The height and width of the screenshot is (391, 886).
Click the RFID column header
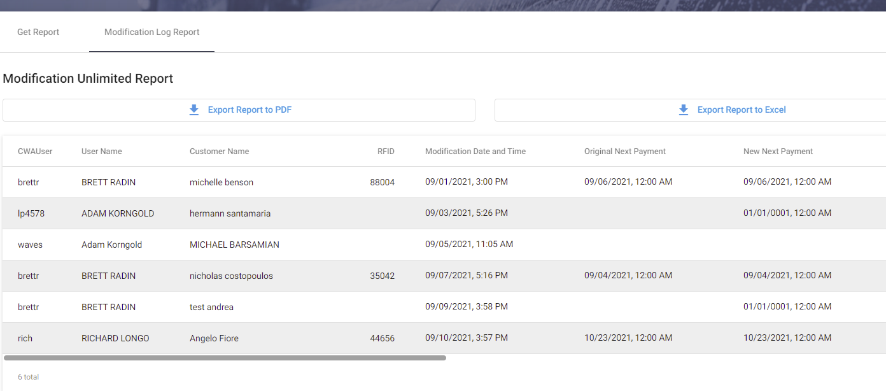385,151
